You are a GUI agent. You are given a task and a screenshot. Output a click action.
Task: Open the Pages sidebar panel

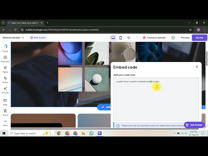tap(5, 69)
